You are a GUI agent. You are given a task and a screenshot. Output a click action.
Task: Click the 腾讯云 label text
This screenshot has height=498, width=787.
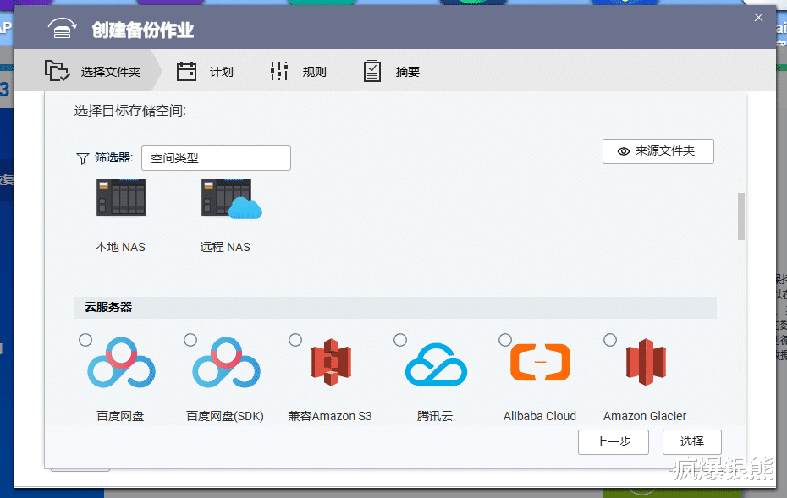(x=435, y=416)
